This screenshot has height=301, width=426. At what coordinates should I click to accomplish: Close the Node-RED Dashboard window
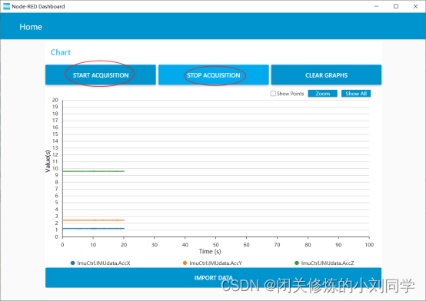point(415,6)
